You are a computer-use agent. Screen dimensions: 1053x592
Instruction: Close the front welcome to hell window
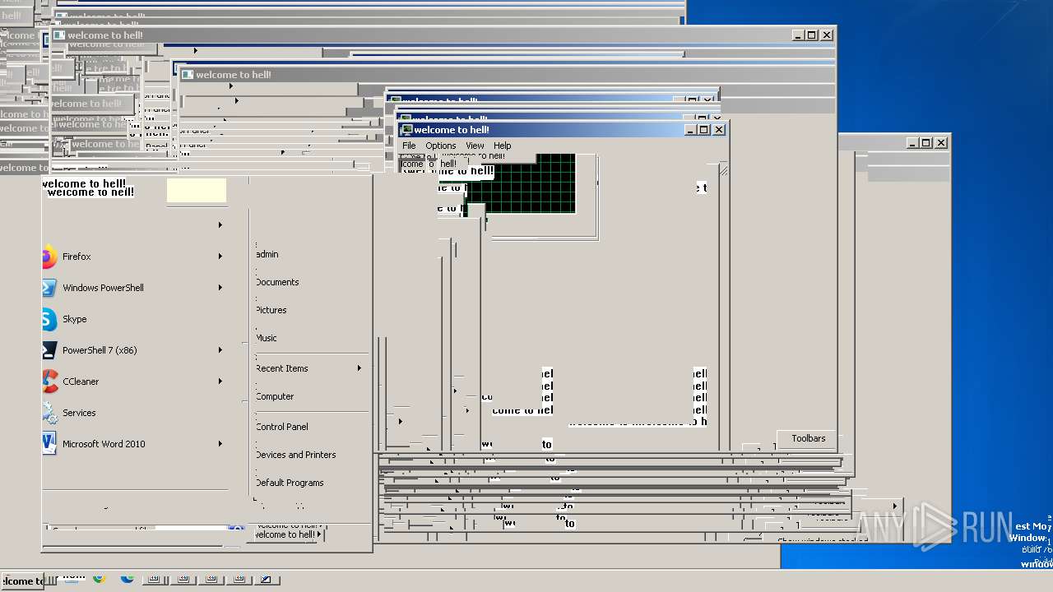click(x=719, y=130)
